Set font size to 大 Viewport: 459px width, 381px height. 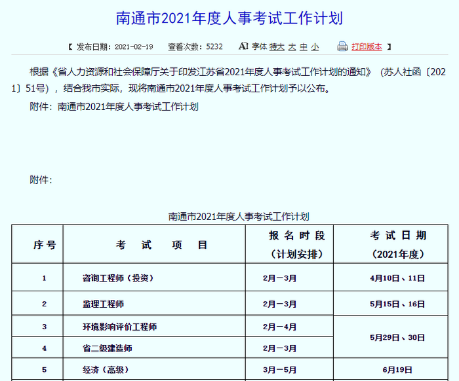click(292, 47)
